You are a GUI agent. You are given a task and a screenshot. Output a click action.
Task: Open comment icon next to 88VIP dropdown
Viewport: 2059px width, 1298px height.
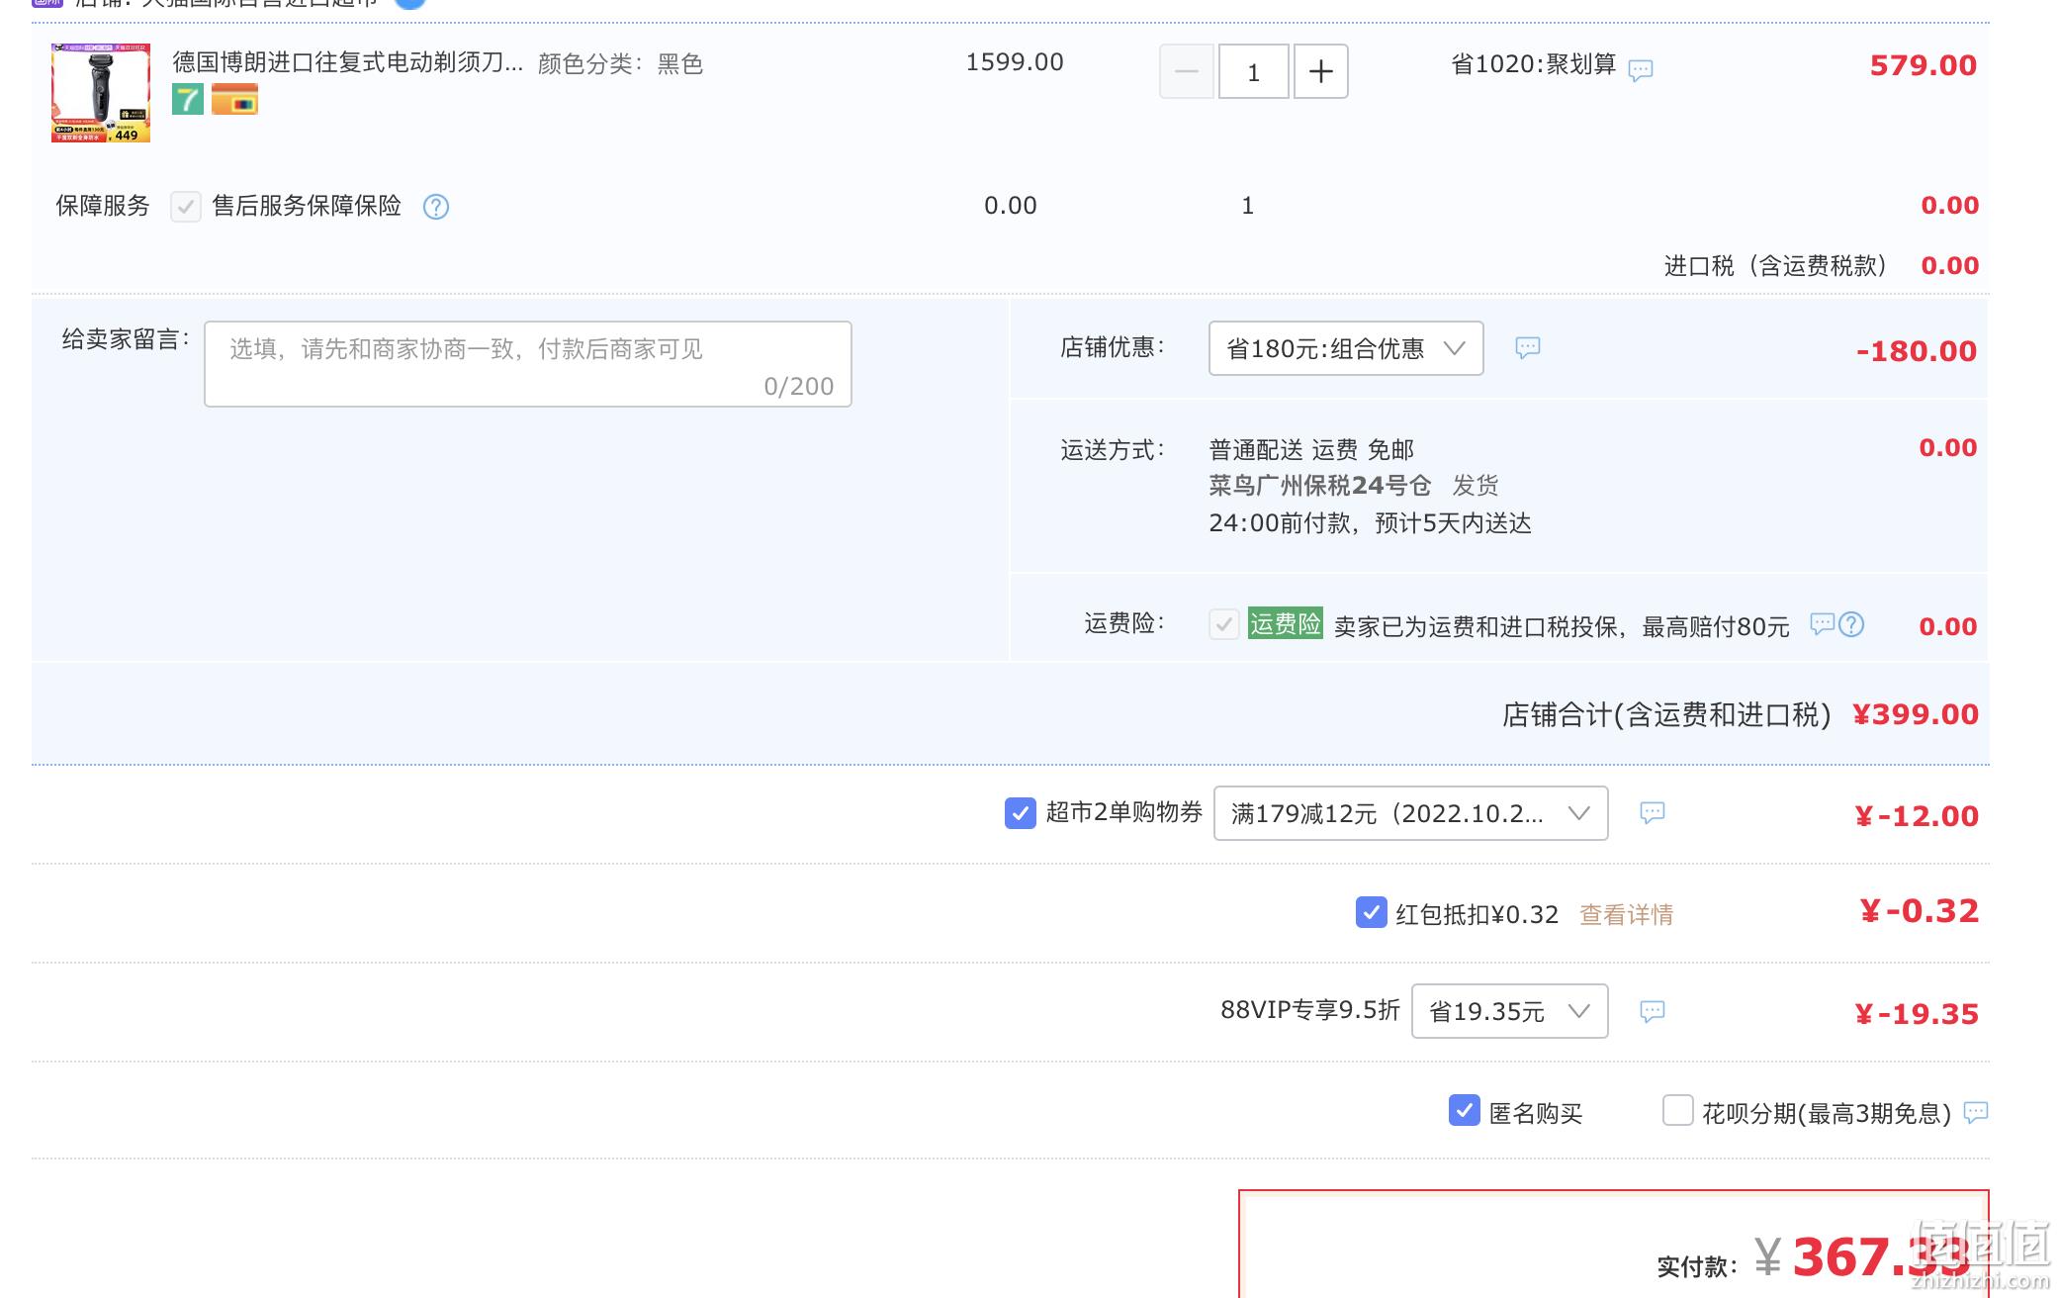[1653, 1011]
